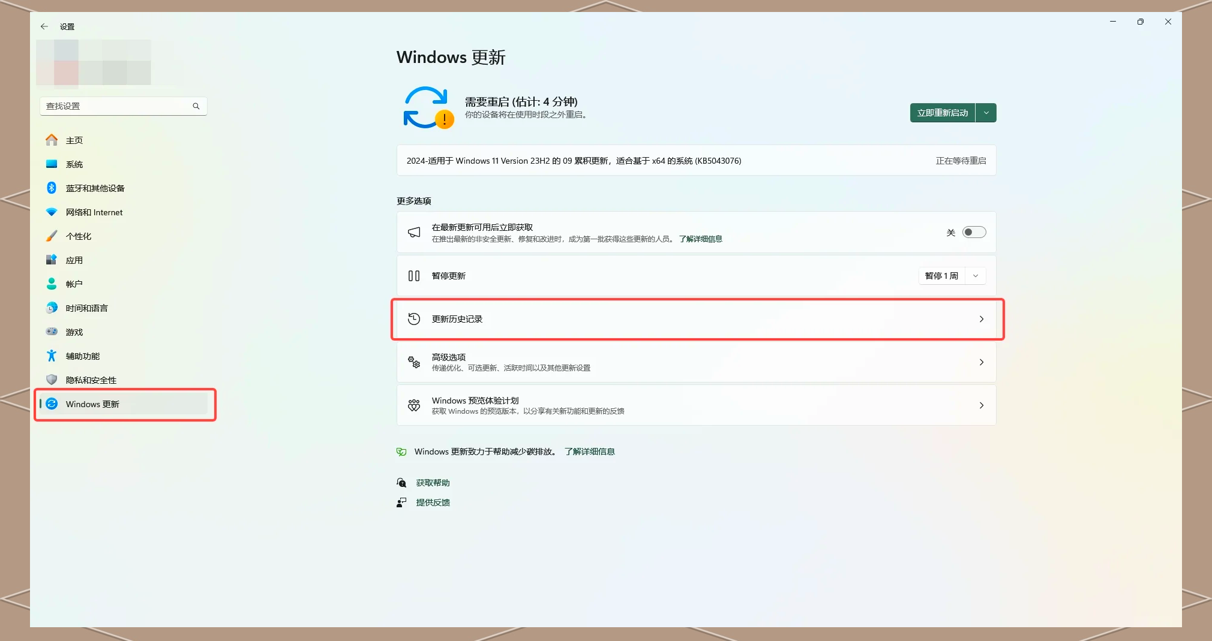Open Windows 预览体验计划 via its chevron
This screenshot has height=641, width=1212.
coord(982,405)
